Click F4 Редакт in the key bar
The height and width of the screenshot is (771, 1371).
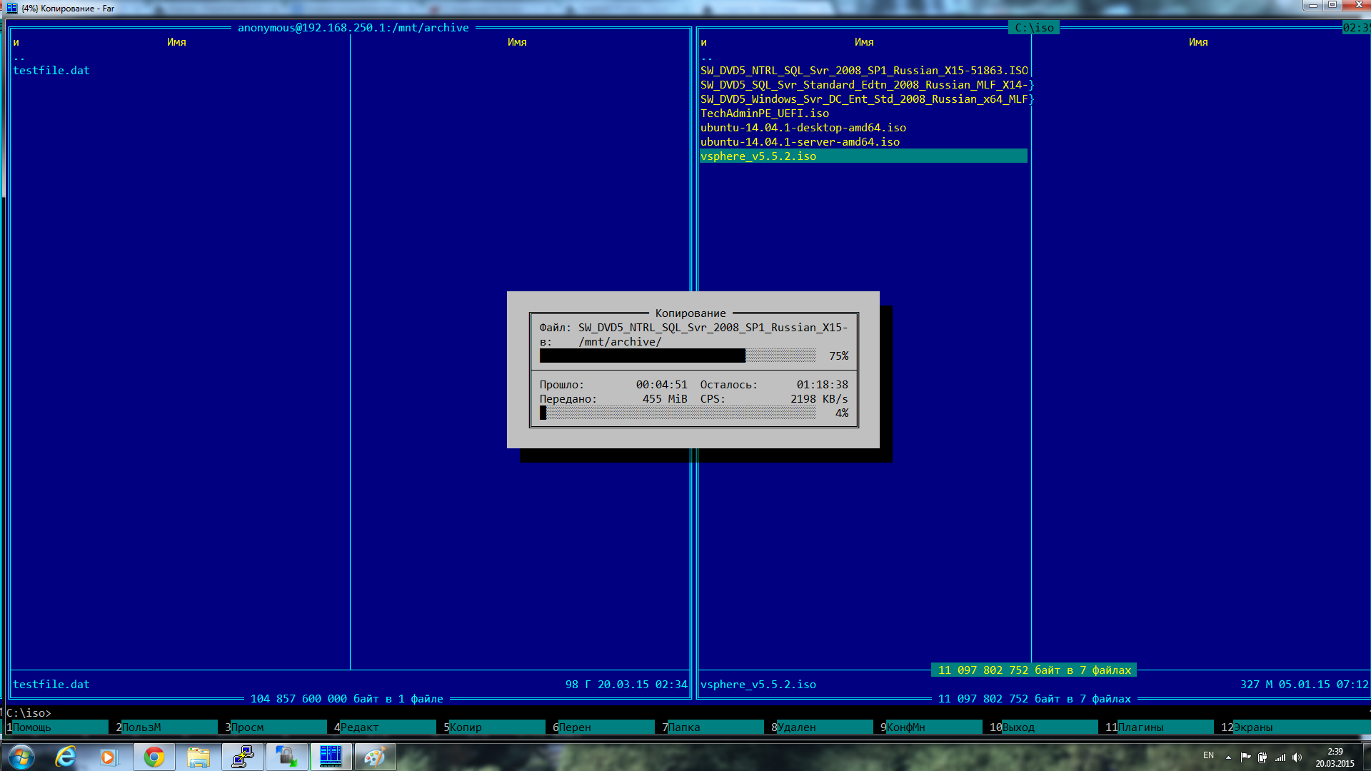point(385,727)
